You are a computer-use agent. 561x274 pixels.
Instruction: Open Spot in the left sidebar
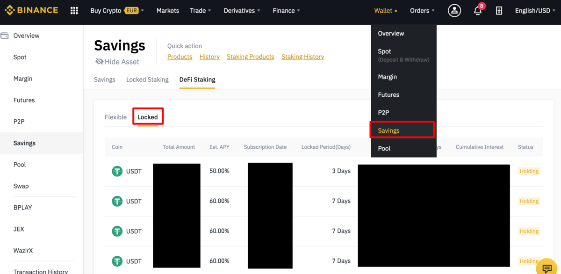tap(20, 57)
